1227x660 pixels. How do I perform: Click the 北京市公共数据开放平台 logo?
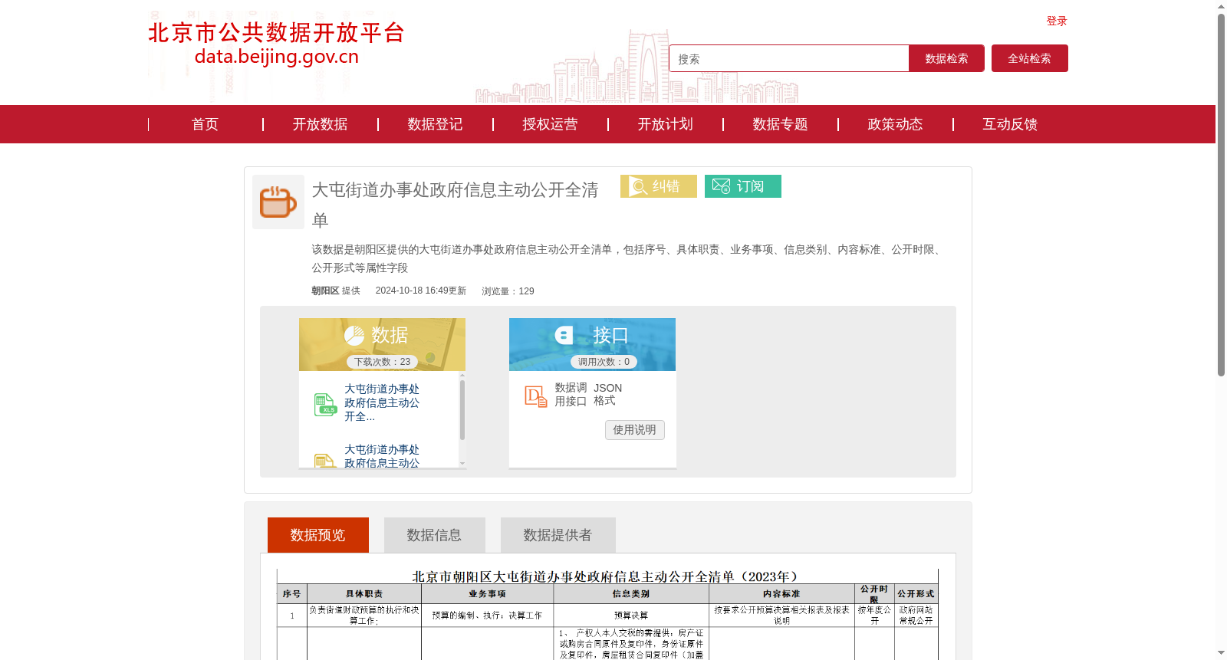point(276,44)
